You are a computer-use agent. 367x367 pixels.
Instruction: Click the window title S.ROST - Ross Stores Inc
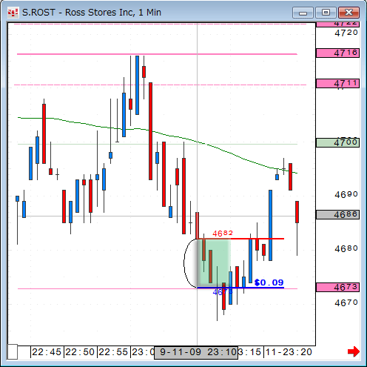92,13
